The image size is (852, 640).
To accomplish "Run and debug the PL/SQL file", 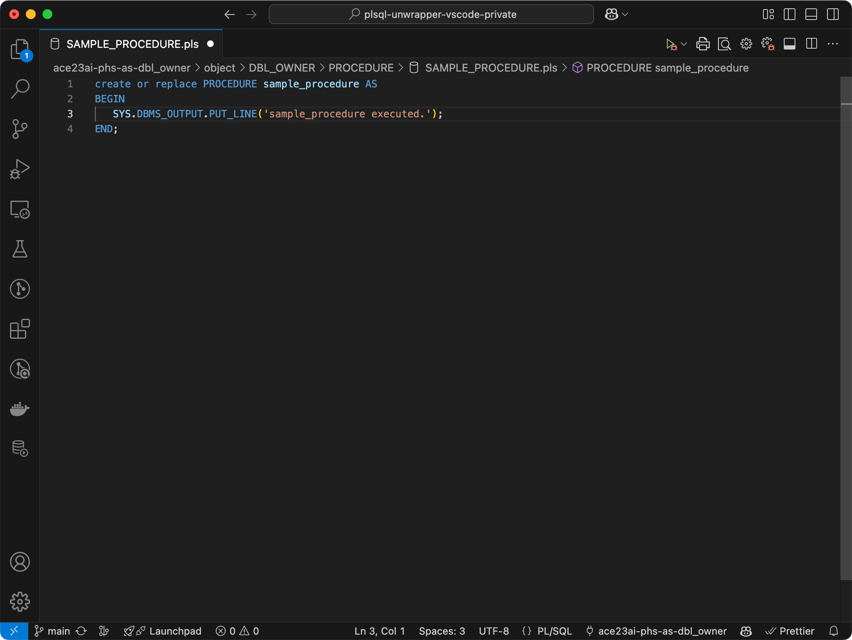I will (671, 44).
